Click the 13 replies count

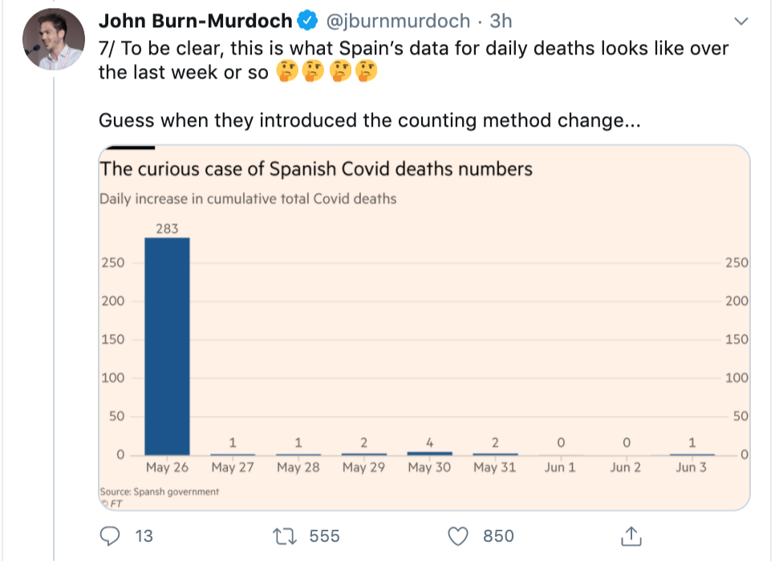click(144, 535)
